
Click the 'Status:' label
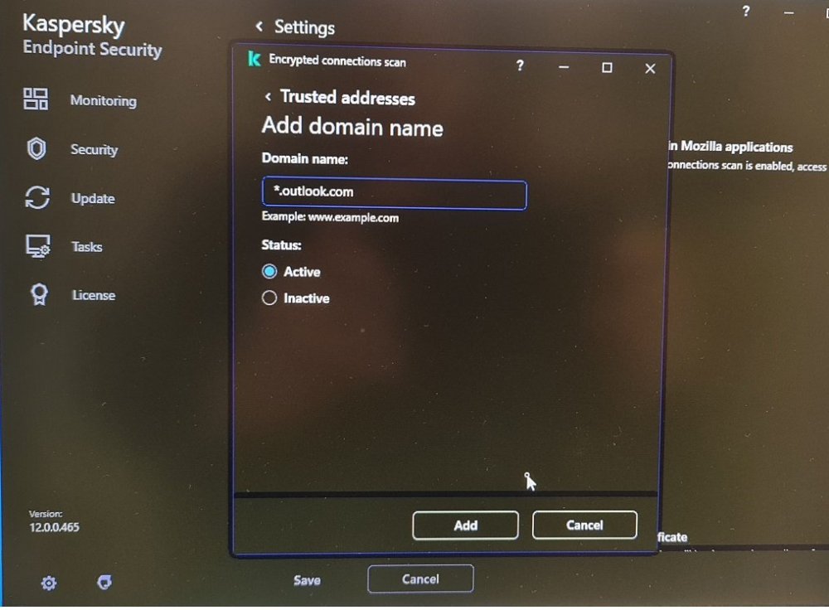coord(281,244)
